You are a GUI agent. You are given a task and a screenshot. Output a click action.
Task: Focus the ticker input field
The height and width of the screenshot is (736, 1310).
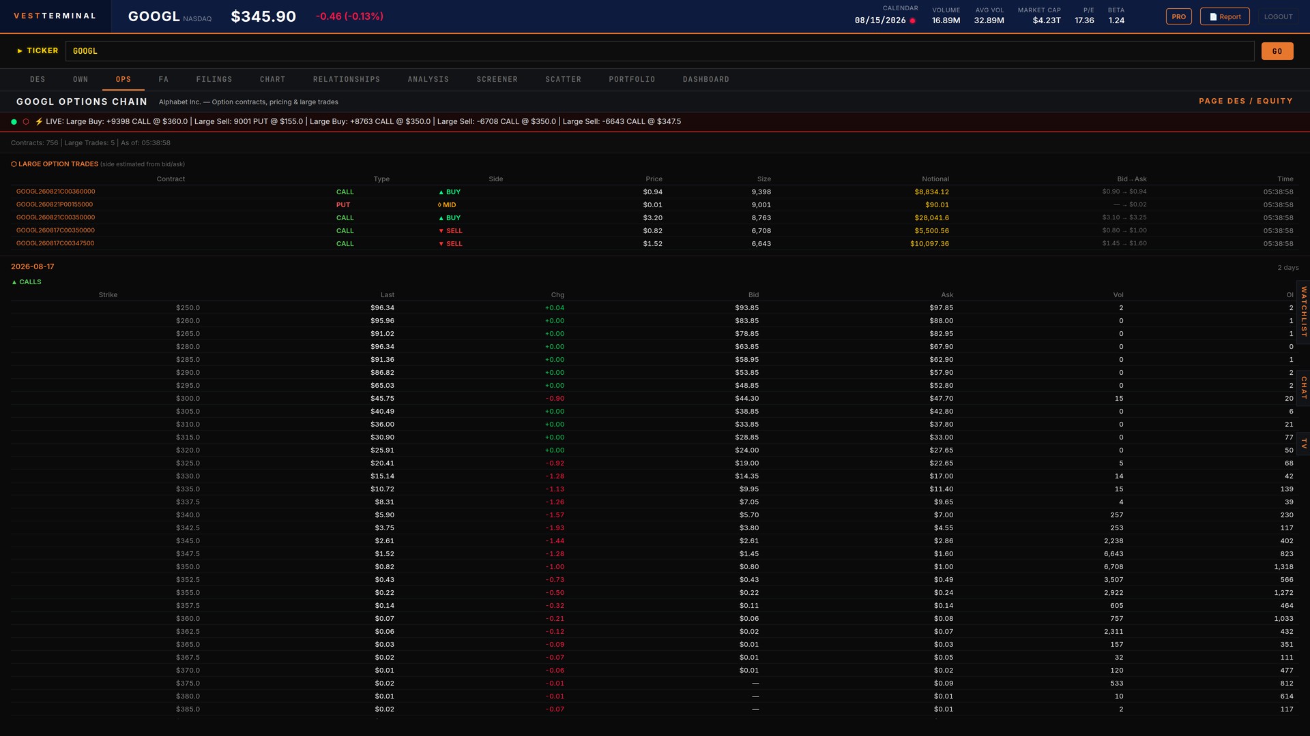[x=660, y=51]
